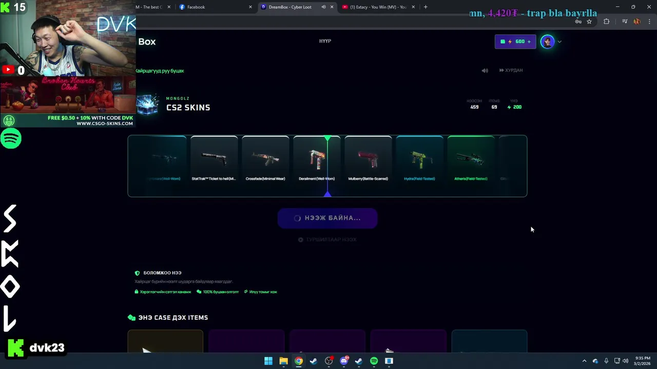The image size is (657, 369).
Task: Click the ТУРШИЛТААР НЭЭХ demo option
Action: pyautogui.click(x=327, y=239)
